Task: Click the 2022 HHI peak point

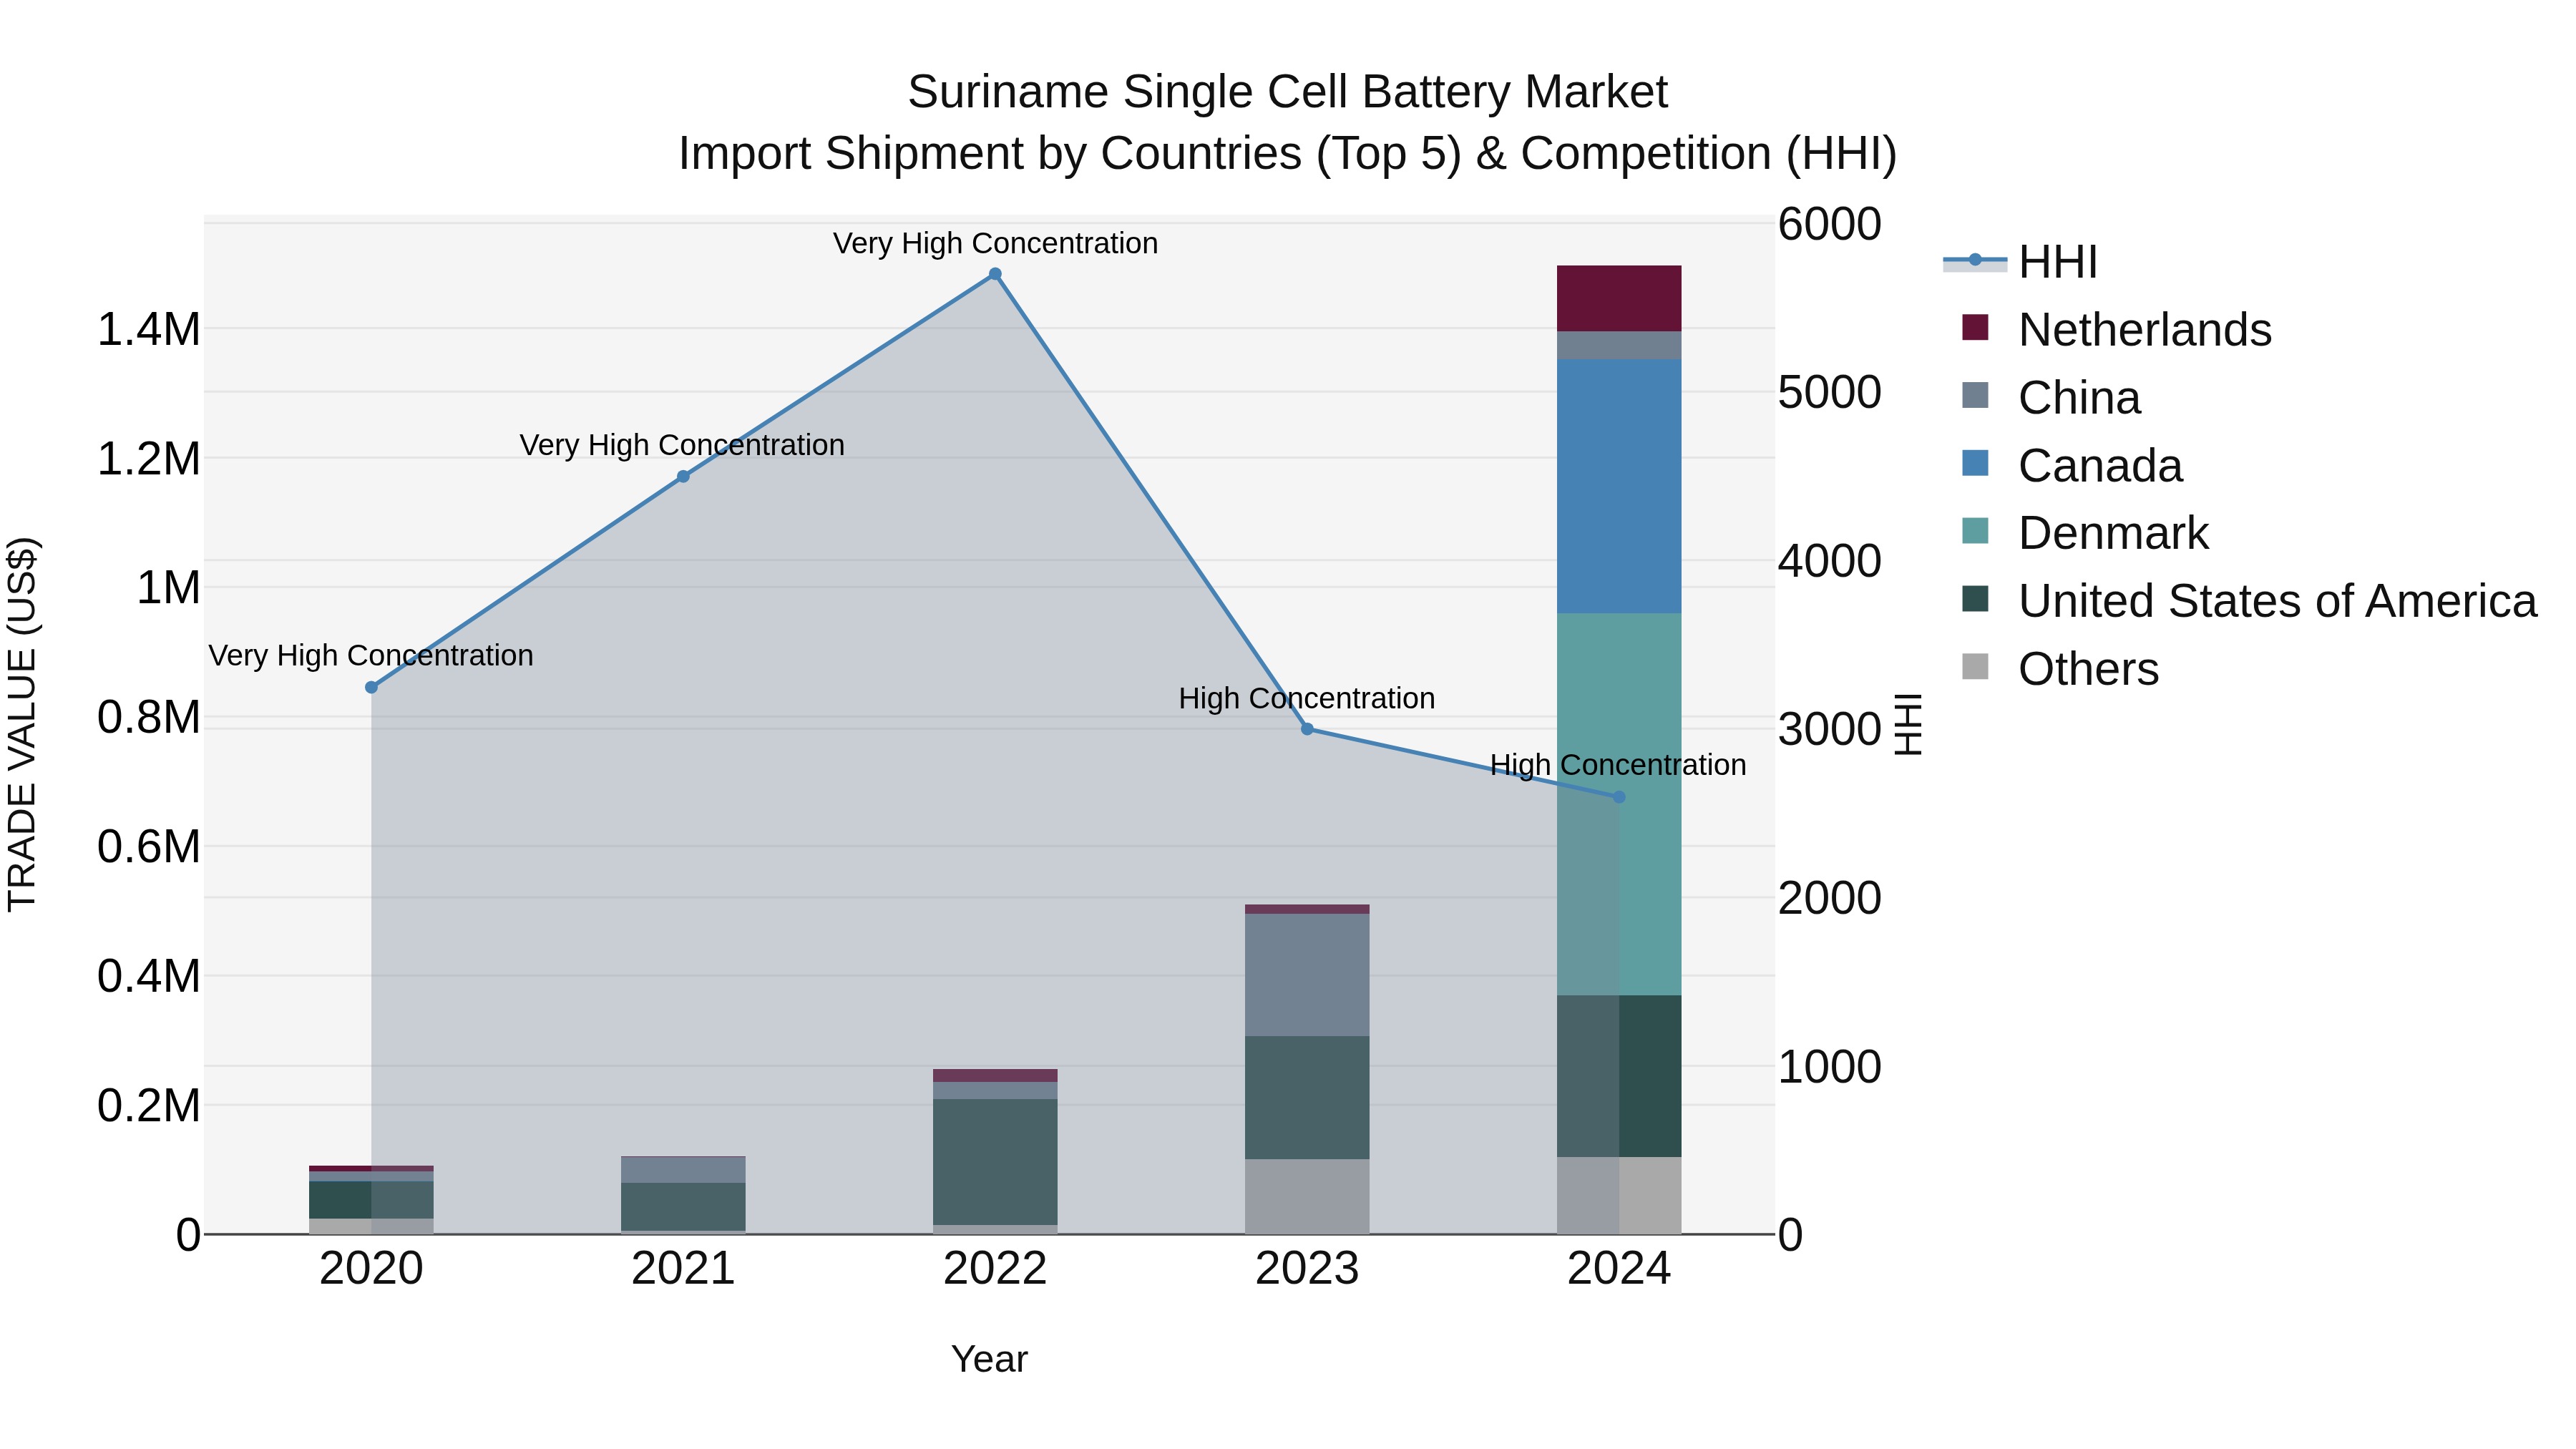Action: pyautogui.click(x=995, y=274)
